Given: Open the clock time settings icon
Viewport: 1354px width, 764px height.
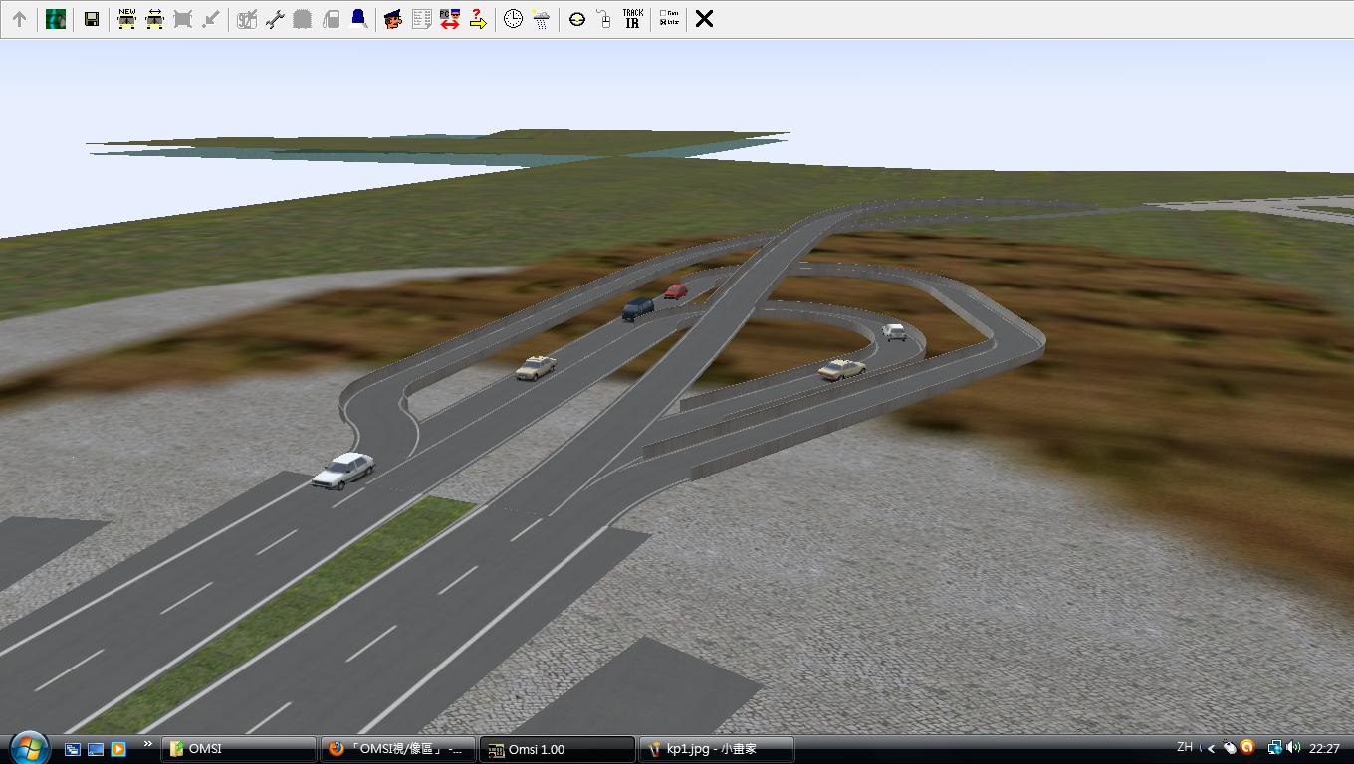Looking at the screenshot, I should coord(513,19).
